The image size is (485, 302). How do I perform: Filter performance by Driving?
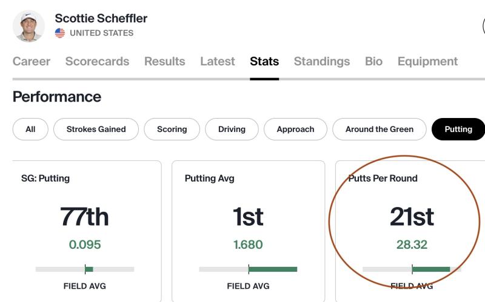tap(232, 129)
